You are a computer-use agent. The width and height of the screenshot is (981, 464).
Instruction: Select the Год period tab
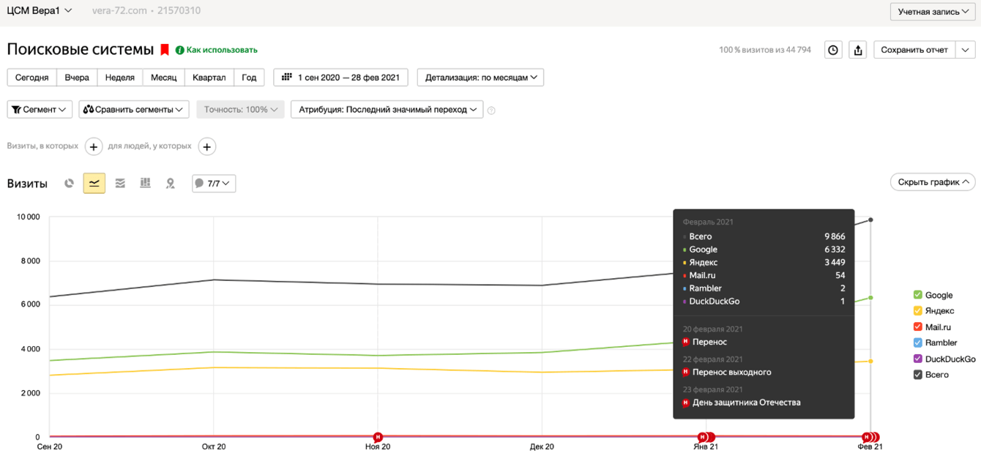click(x=249, y=77)
